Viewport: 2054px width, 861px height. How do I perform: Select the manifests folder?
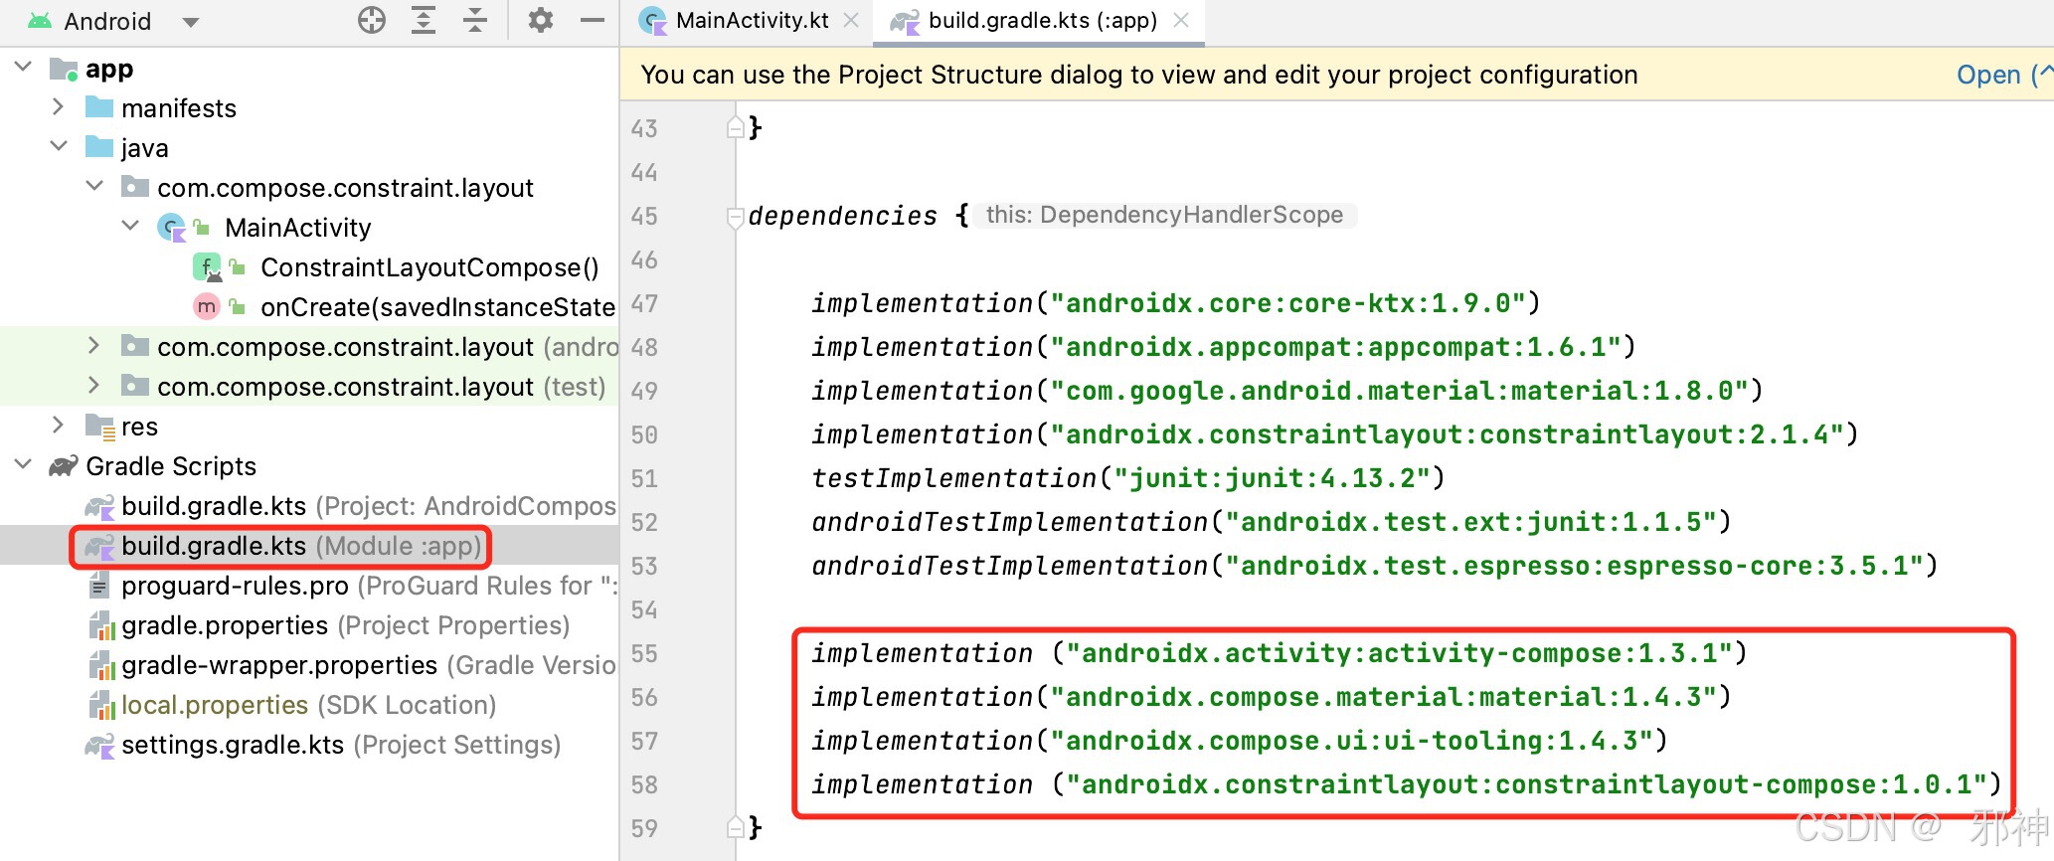(x=179, y=108)
